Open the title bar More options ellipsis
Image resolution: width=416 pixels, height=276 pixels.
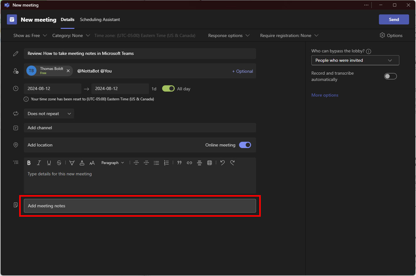(366, 5)
